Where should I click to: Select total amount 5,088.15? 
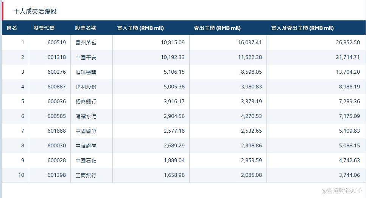(349, 145)
